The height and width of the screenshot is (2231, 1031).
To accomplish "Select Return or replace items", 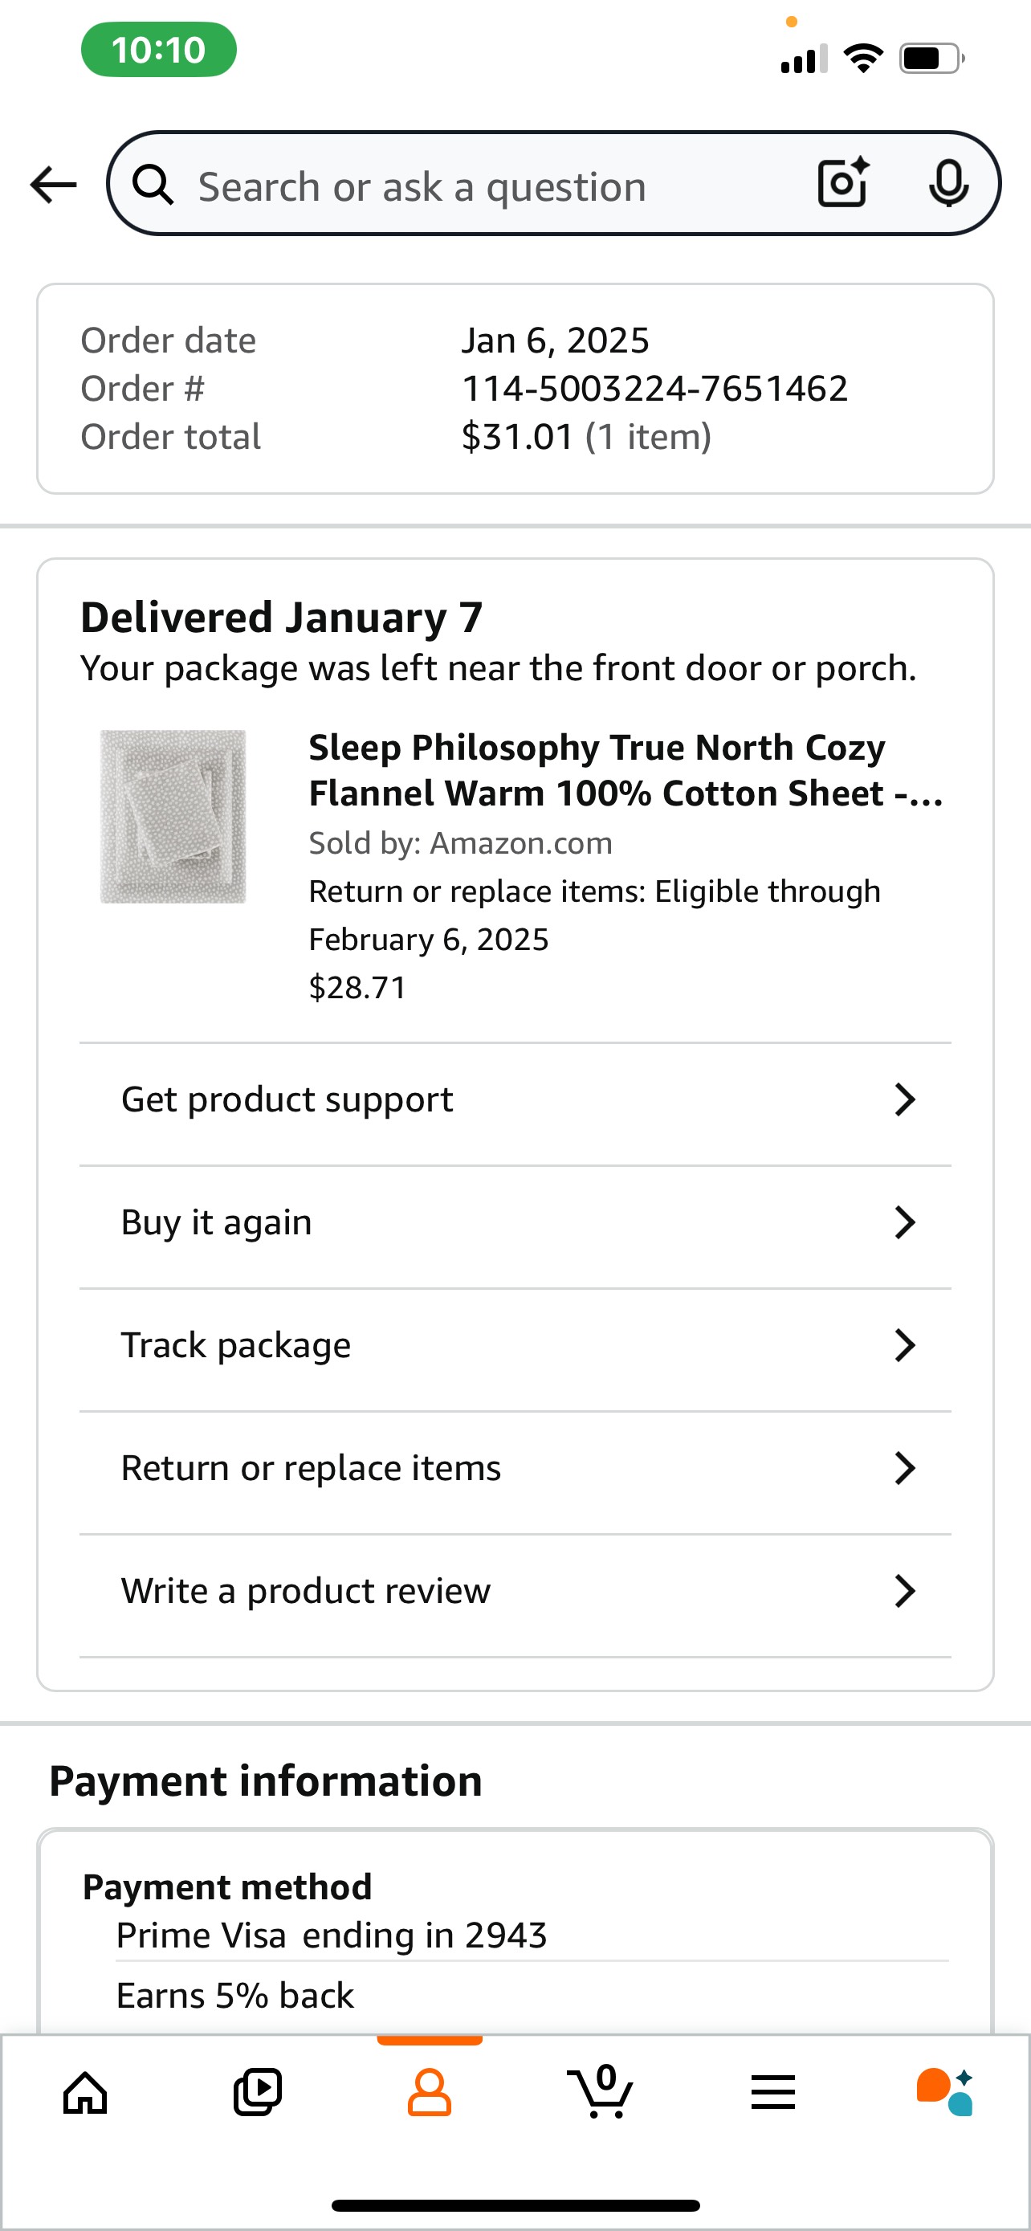I will pos(515,1469).
